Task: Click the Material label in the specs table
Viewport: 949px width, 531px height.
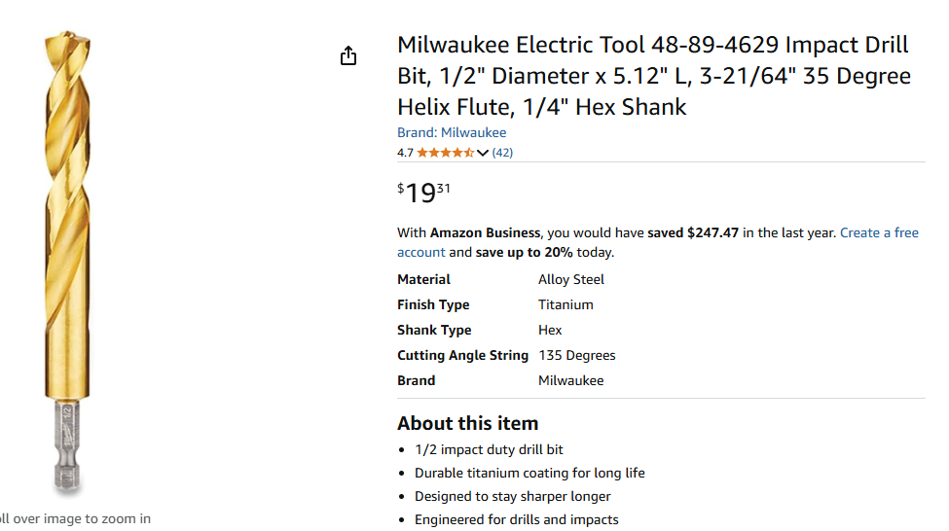Action: [x=423, y=279]
